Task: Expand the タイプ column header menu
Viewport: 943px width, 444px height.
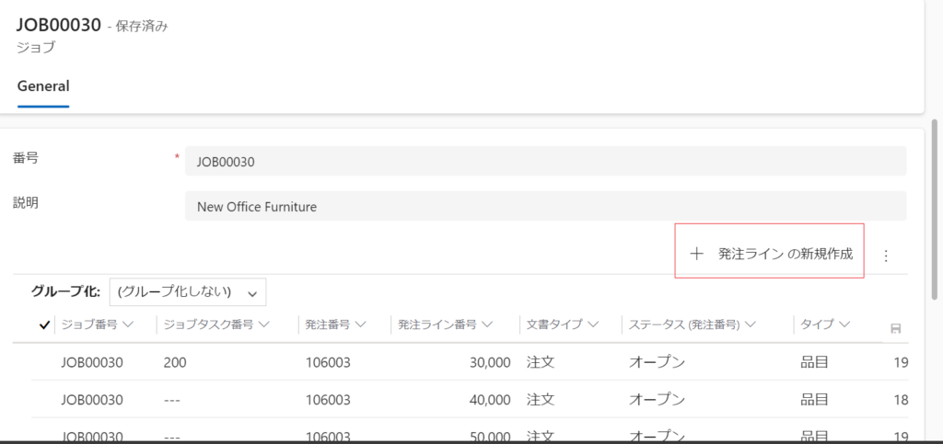Action: point(844,324)
